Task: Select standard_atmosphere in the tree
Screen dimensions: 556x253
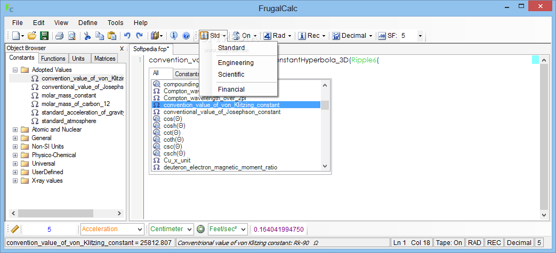Action: click(x=69, y=121)
